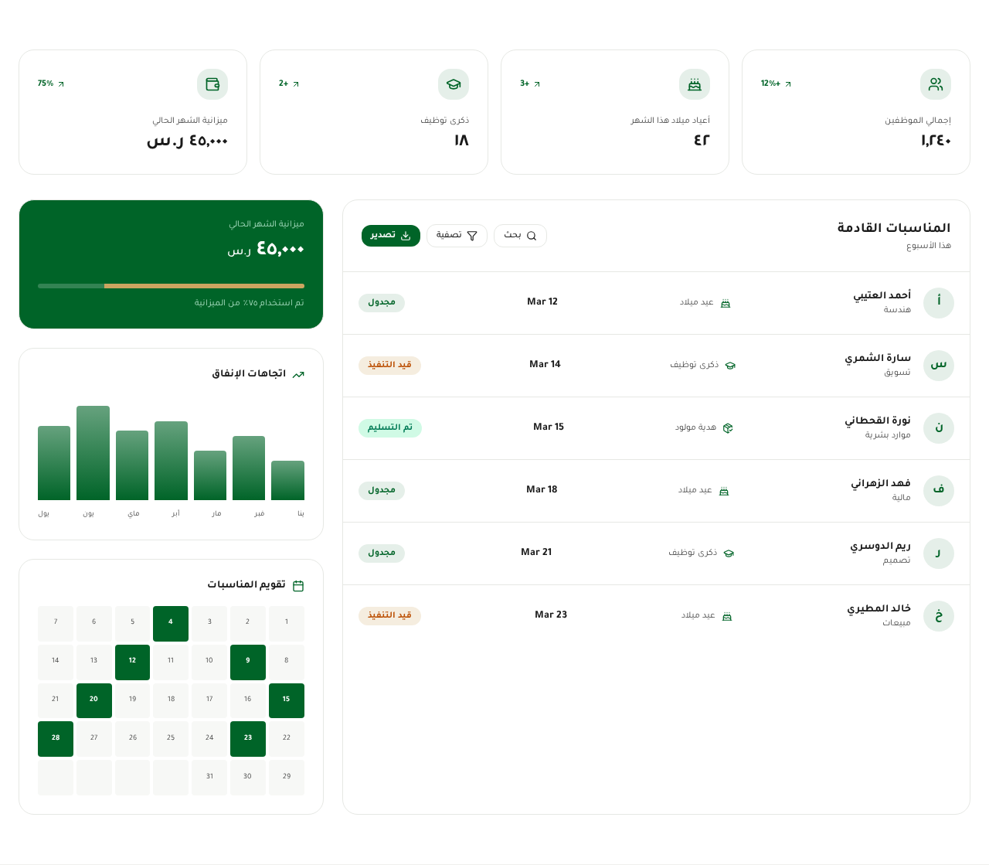The width and height of the screenshot is (989, 865).
Task: Select highlighted day 23 in calendar
Action: (248, 739)
